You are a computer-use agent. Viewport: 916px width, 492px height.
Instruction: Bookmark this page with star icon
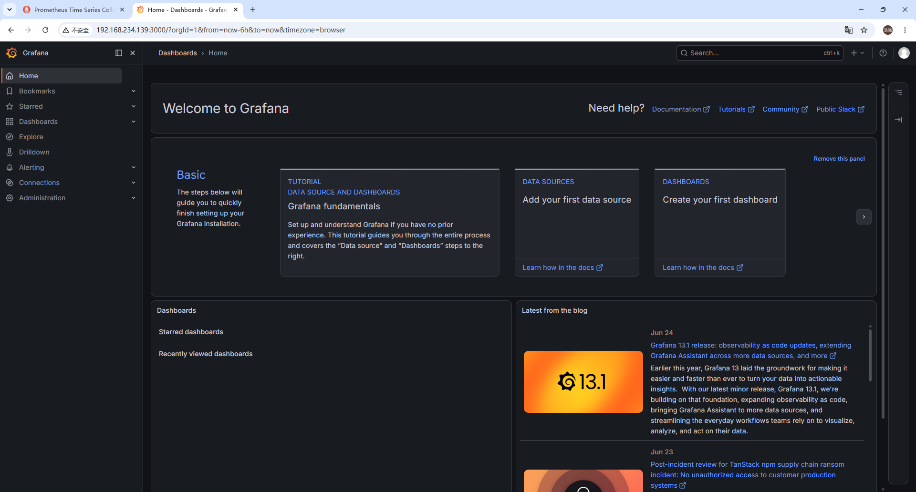pyautogui.click(x=864, y=30)
